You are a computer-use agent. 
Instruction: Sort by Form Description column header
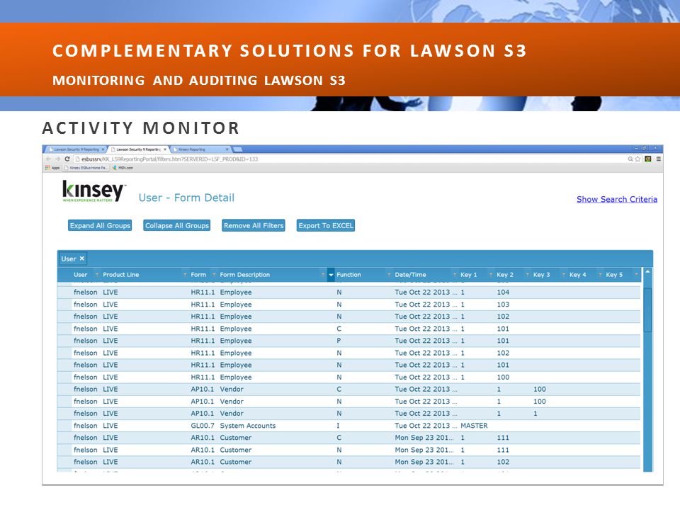[244, 275]
